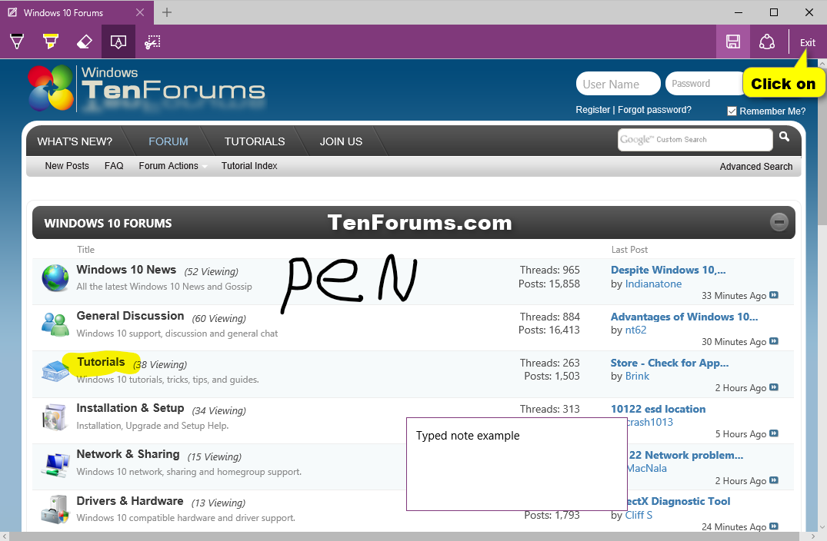Share the web note
The height and width of the screenshot is (541, 827).
click(x=767, y=41)
